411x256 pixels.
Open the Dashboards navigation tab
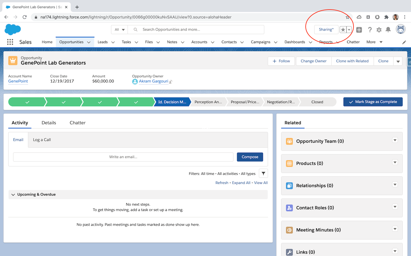[295, 42]
